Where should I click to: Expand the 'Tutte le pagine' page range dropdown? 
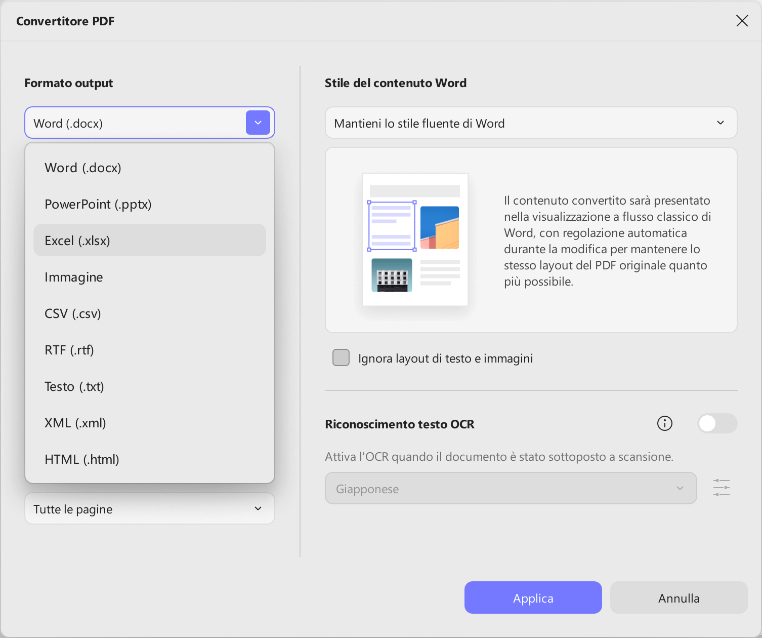click(150, 509)
